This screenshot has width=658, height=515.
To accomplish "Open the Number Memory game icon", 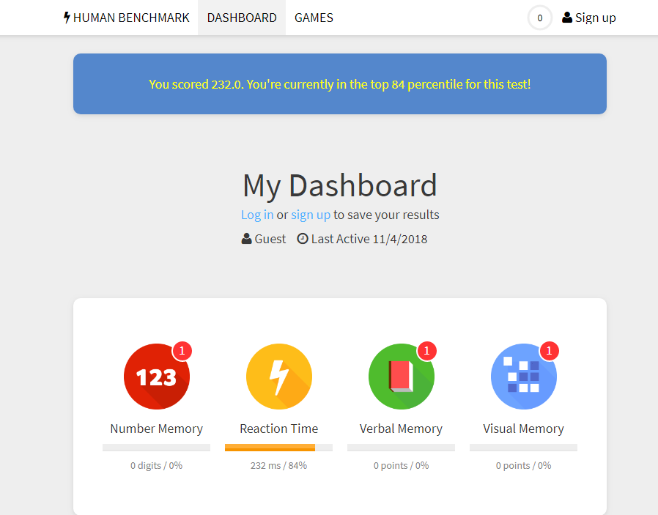I will tap(157, 377).
